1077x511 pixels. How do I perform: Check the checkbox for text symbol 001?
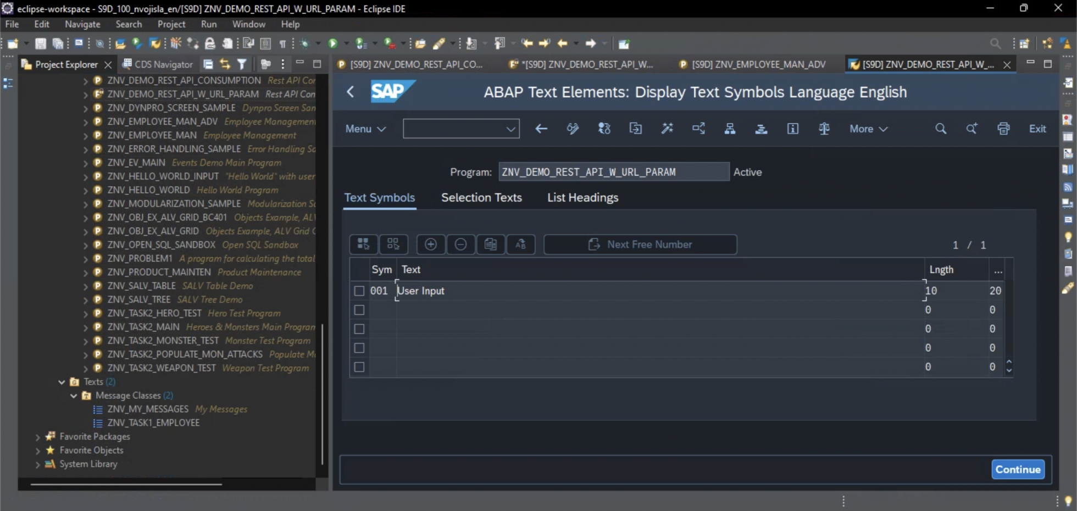coord(359,291)
